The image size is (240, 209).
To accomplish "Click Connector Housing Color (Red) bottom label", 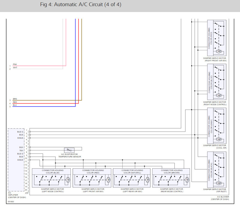I will tap(93, 172).
